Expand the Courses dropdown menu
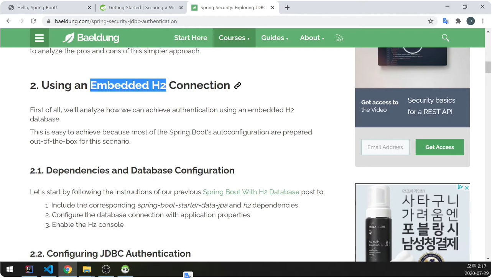The width and height of the screenshot is (492, 278). click(x=234, y=38)
